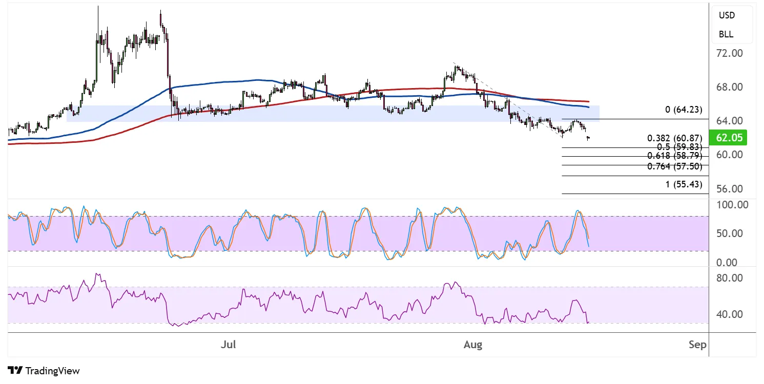Select the 0.618 (58.79) Fibonacci label
764x384 pixels.
674,156
